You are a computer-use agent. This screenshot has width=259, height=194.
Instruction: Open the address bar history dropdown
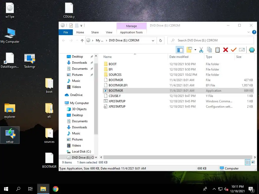(x=153, y=41)
